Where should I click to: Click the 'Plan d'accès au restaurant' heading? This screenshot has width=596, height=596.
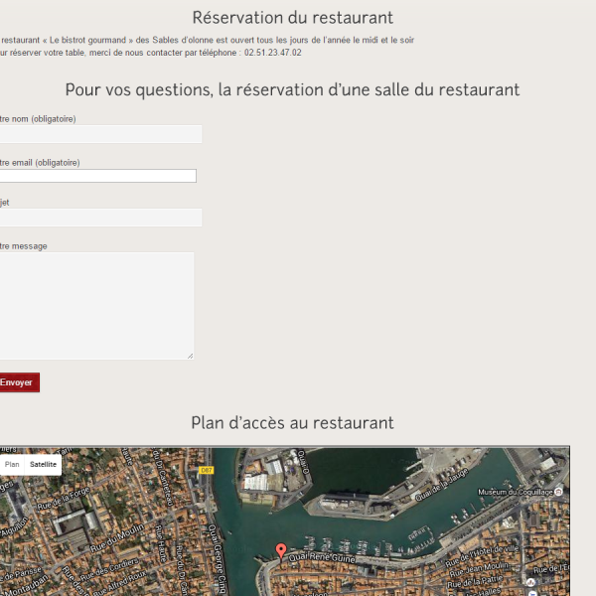tap(292, 423)
